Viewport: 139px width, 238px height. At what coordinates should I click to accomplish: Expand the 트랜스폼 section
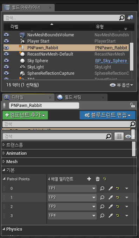pos(4,145)
